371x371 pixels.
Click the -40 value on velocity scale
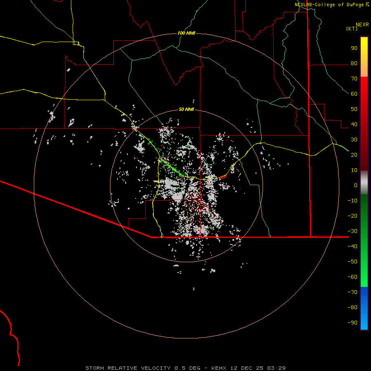[x=352, y=247]
